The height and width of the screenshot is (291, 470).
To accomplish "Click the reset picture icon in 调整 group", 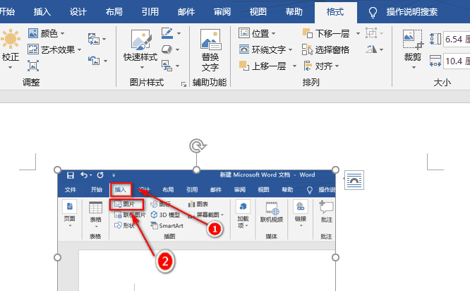I will pyautogui.click(x=94, y=60).
